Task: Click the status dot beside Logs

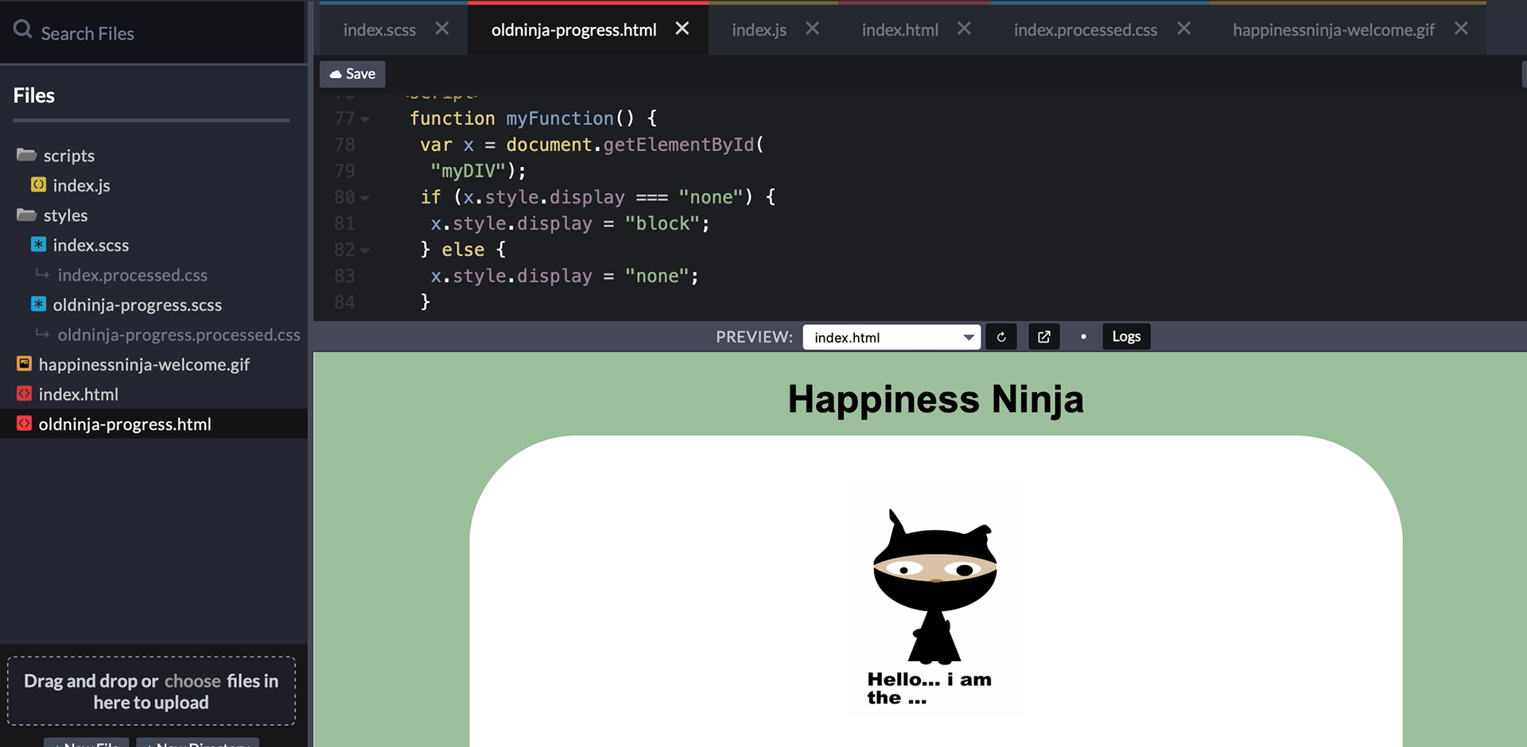Action: click(1083, 337)
